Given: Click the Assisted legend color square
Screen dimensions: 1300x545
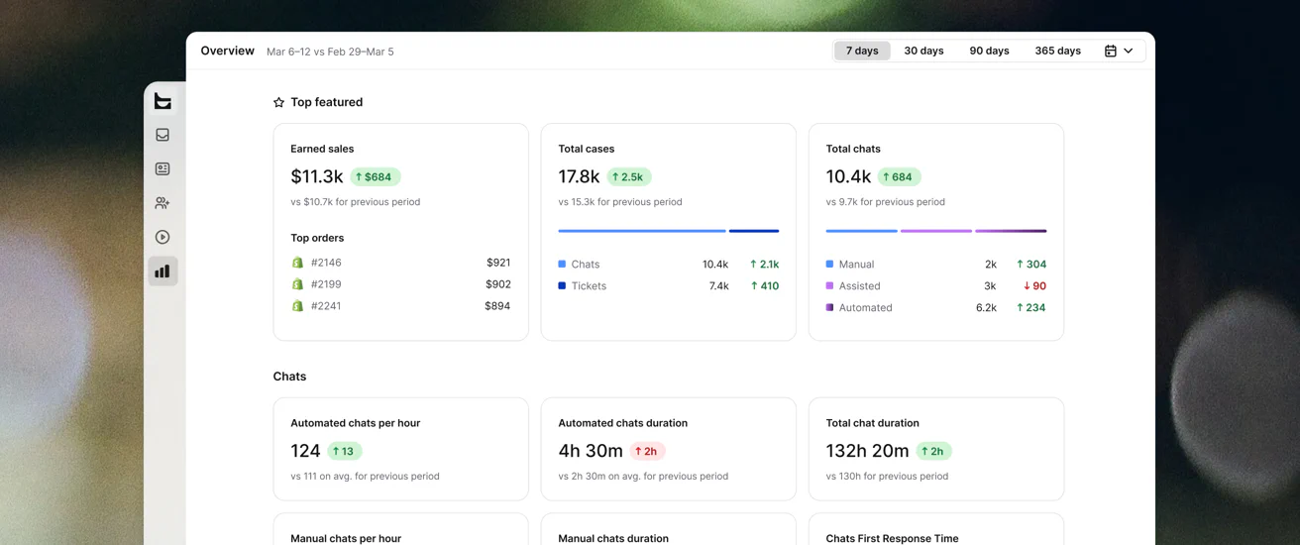Looking at the screenshot, I should click(829, 286).
